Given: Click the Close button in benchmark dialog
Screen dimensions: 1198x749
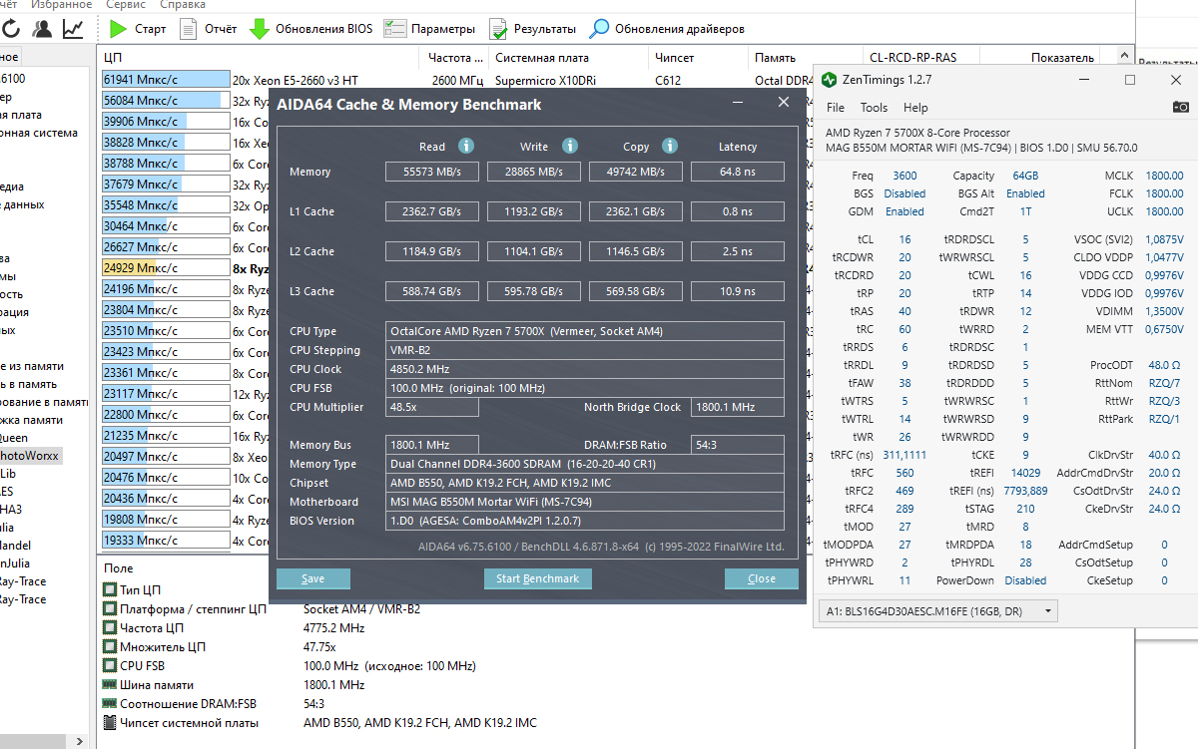Looking at the screenshot, I should tap(762, 578).
